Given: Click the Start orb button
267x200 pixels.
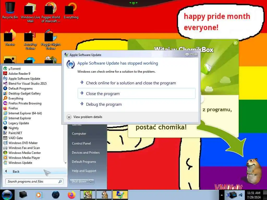Looking at the screenshot, I should (7, 195).
